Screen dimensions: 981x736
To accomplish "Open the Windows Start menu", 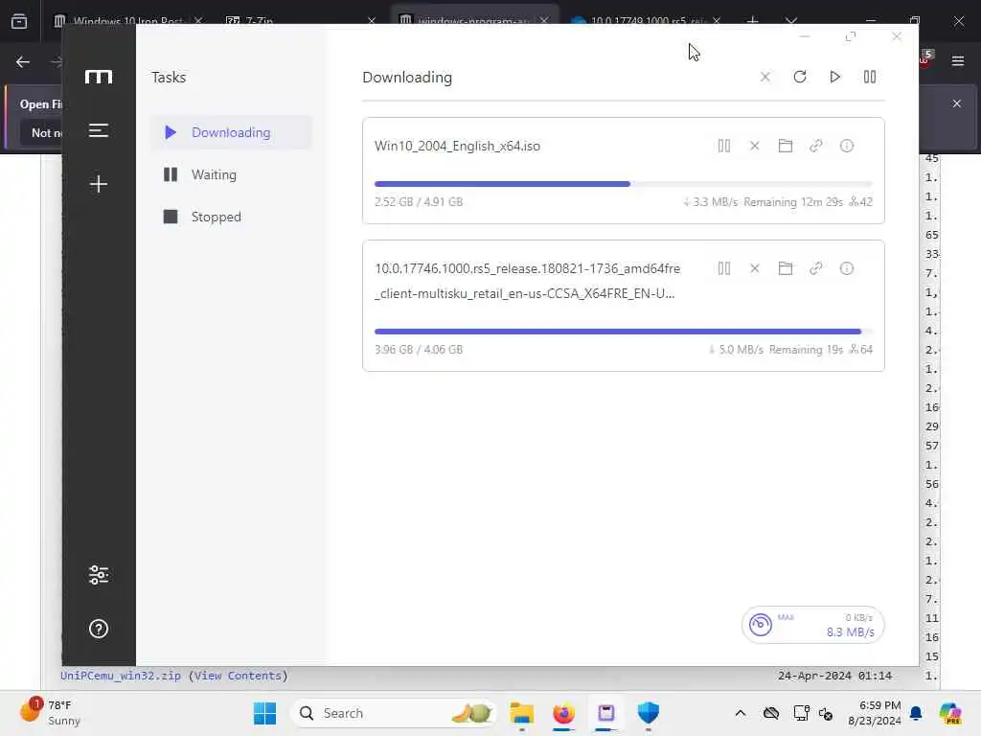I will point(264,713).
